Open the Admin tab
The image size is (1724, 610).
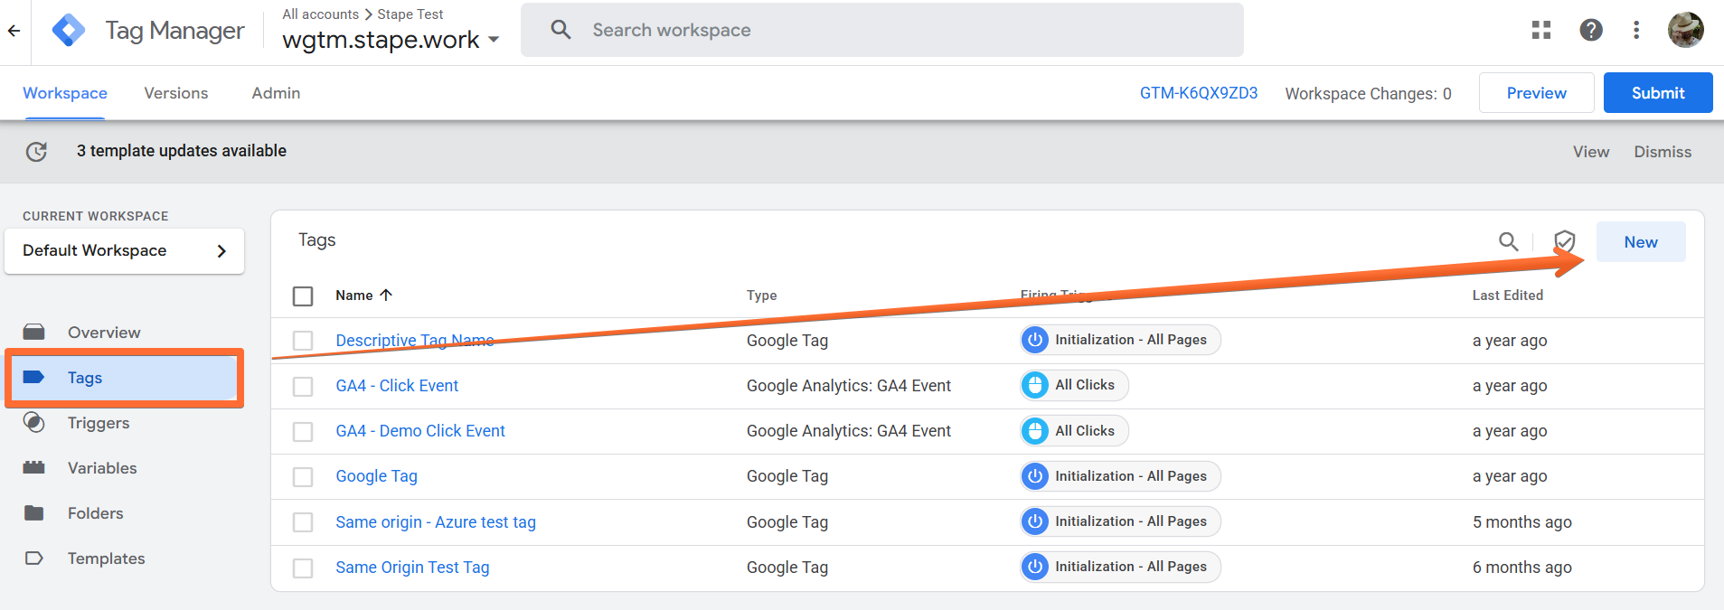coord(276,93)
